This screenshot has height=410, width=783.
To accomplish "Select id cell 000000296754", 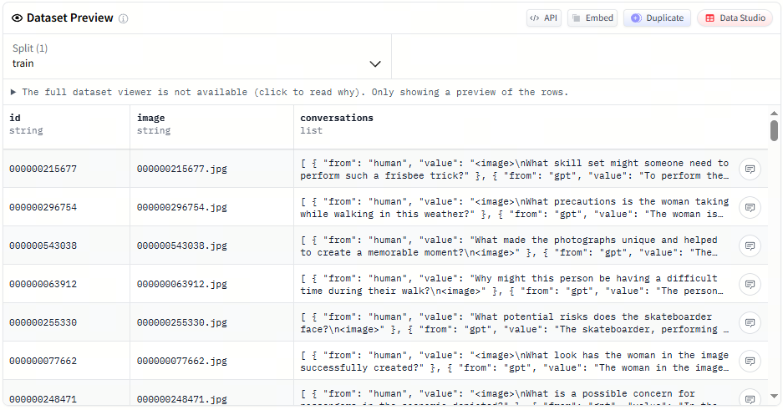I will coord(66,207).
